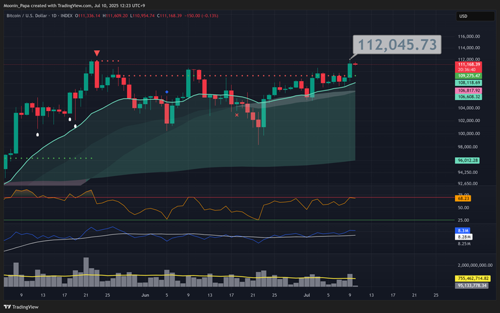Click the gray 95,133,778.34 volume label
500x313 pixels.
[x=471, y=286]
